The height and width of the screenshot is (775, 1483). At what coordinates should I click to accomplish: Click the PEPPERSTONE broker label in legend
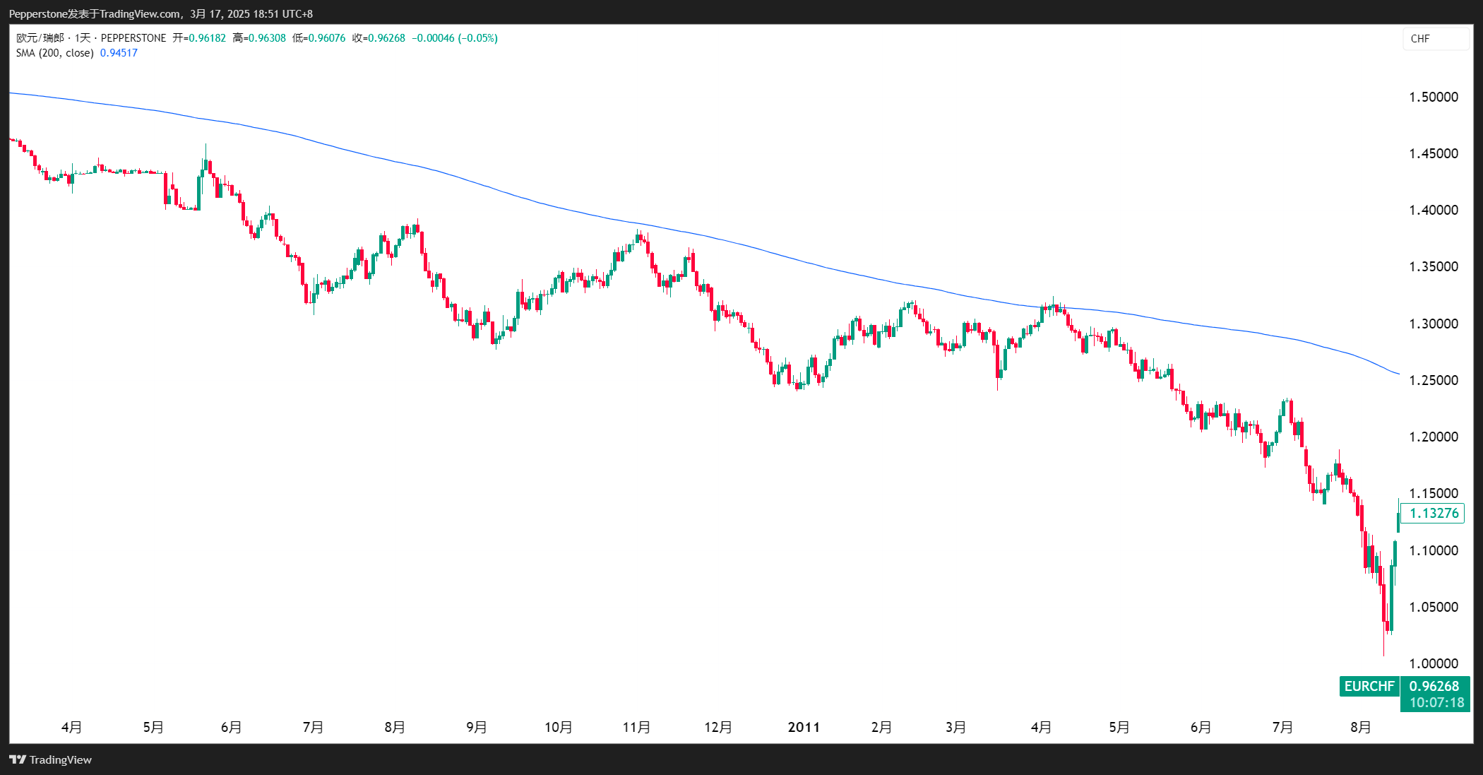click(x=133, y=38)
